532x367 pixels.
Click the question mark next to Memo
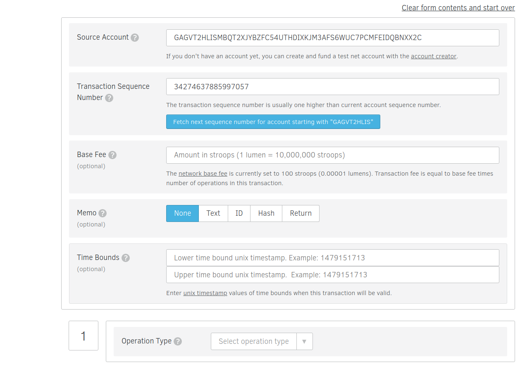[x=103, y=213]
